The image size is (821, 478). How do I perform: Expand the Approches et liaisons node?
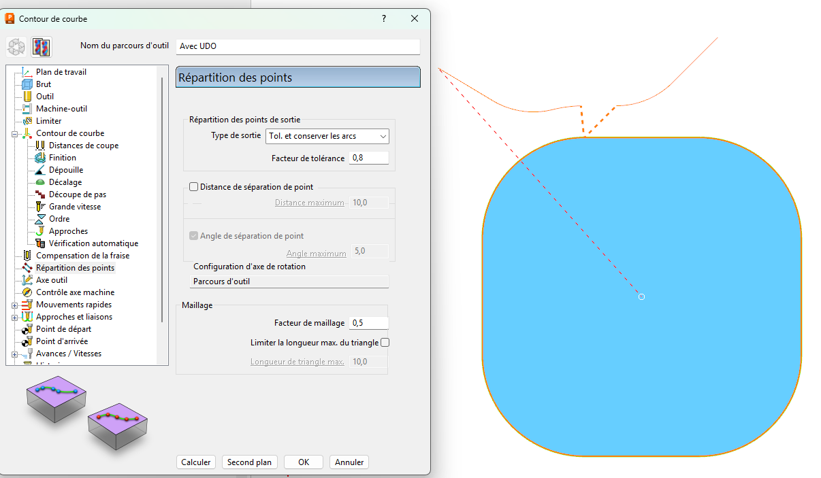(x=14, y=317)
